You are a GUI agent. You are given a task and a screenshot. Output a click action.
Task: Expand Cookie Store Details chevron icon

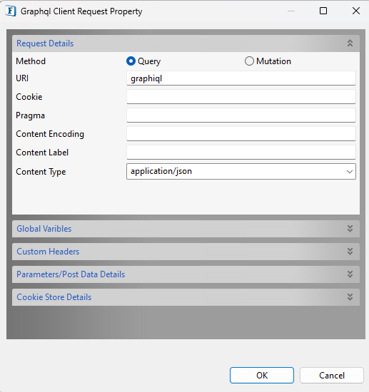pyautogui.click(x=350, y=297)
